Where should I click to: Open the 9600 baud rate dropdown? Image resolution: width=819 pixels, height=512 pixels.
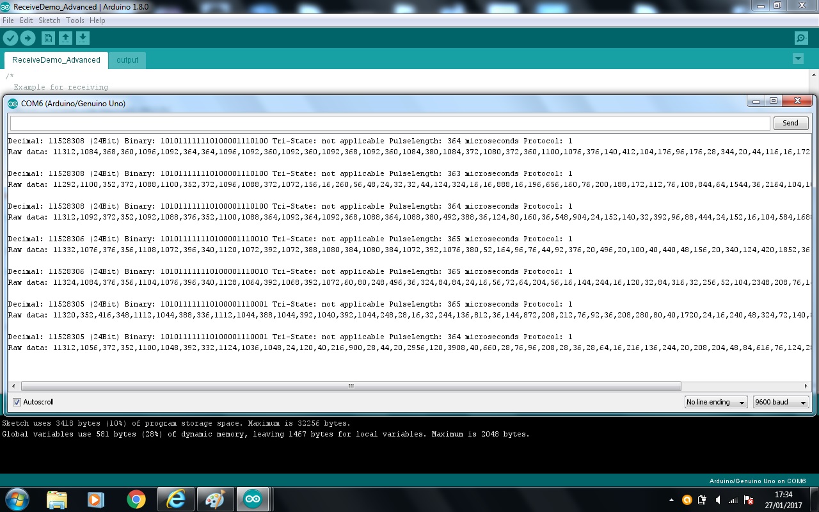779,402
